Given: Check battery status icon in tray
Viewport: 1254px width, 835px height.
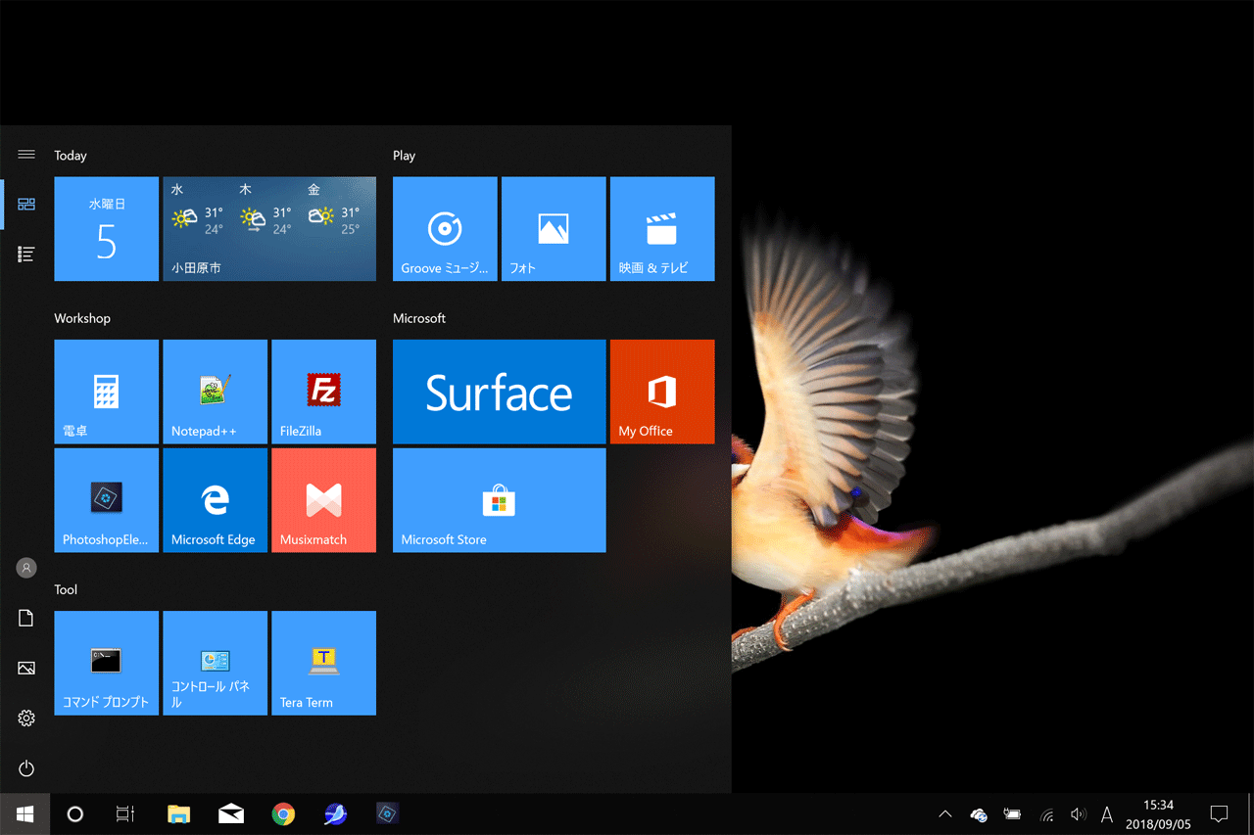Looking at the screenshot, I should coord(1012,813).
